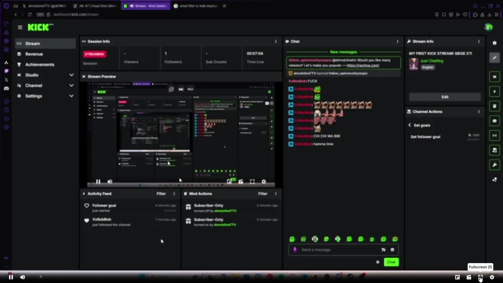Make stream preview fullscreen

[x=252, y=182]
